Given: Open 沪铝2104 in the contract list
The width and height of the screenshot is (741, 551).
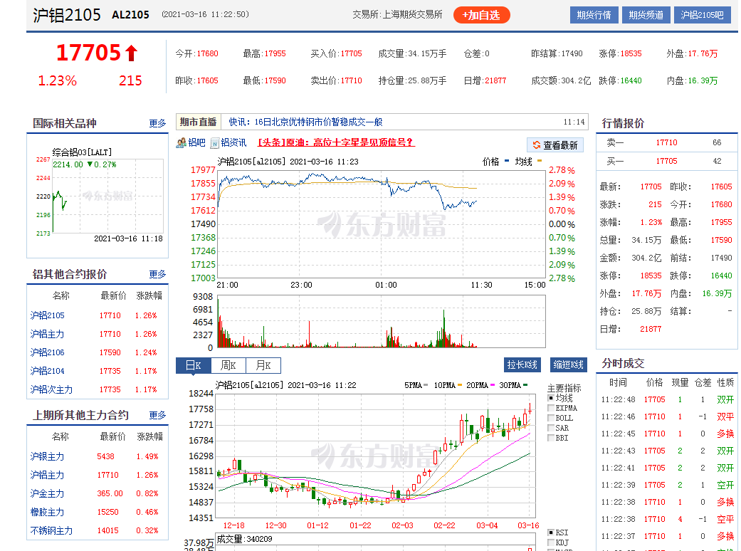Looking at the screenshot, I should click(47, 371).
